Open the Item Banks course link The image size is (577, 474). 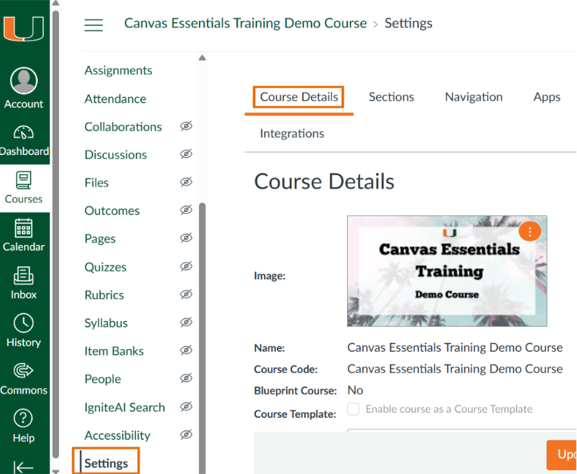click(x=114, y=351)
